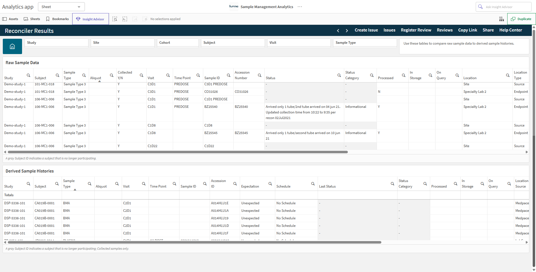
Task: Click the Duplicate button
Action: [521, 19]
